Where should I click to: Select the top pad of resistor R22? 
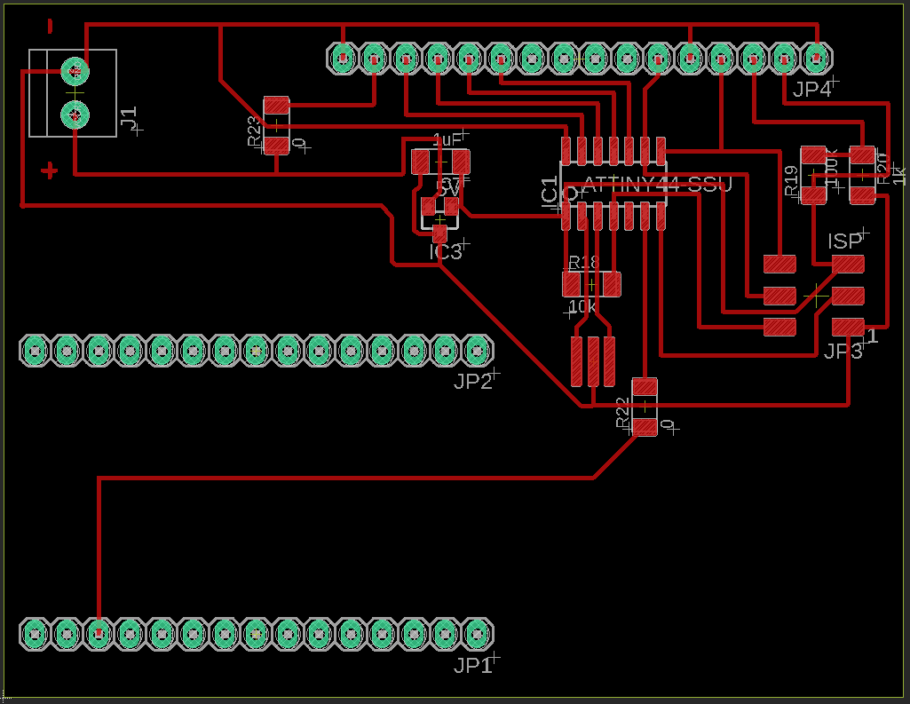[x=645, y=386]
